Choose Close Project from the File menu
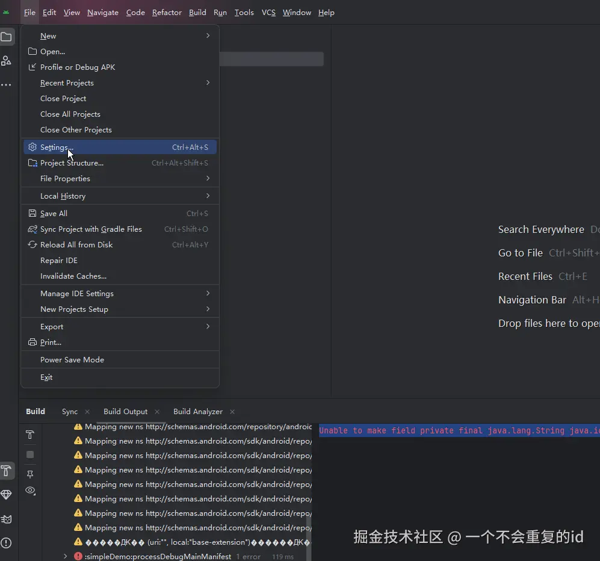Image resolution: width=600 pixels, height=561 pixels. [x=120, y=98]
